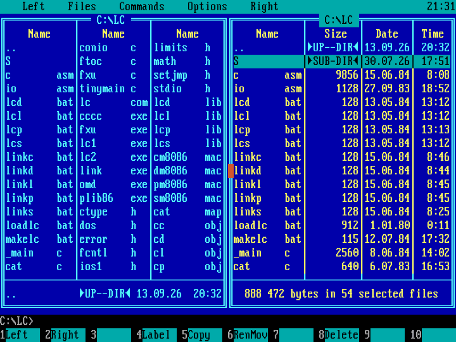Click the Date column header
Screen dimensions: 456x342
click(x=387, y=34)
